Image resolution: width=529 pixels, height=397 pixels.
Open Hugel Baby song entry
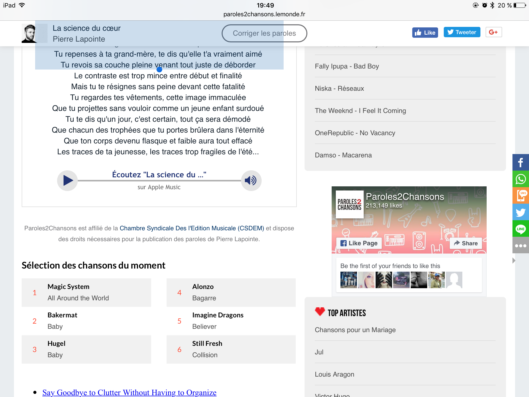click(x=86, y=349)
